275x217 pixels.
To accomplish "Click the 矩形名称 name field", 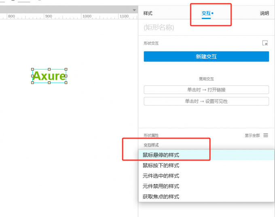I will coord(206,28).
